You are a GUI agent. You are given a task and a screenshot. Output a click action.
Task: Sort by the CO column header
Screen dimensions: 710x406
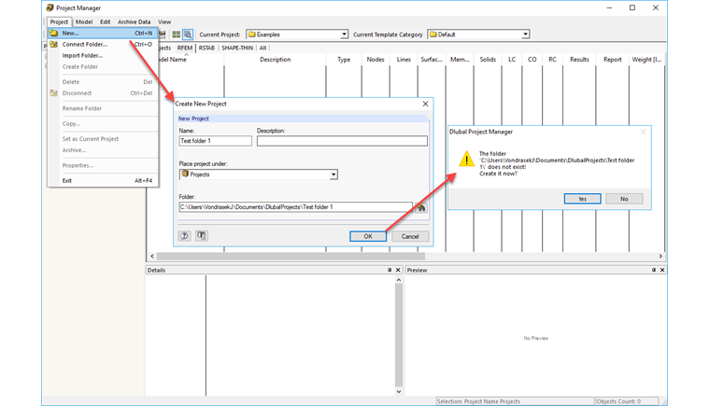click(532, 60)
